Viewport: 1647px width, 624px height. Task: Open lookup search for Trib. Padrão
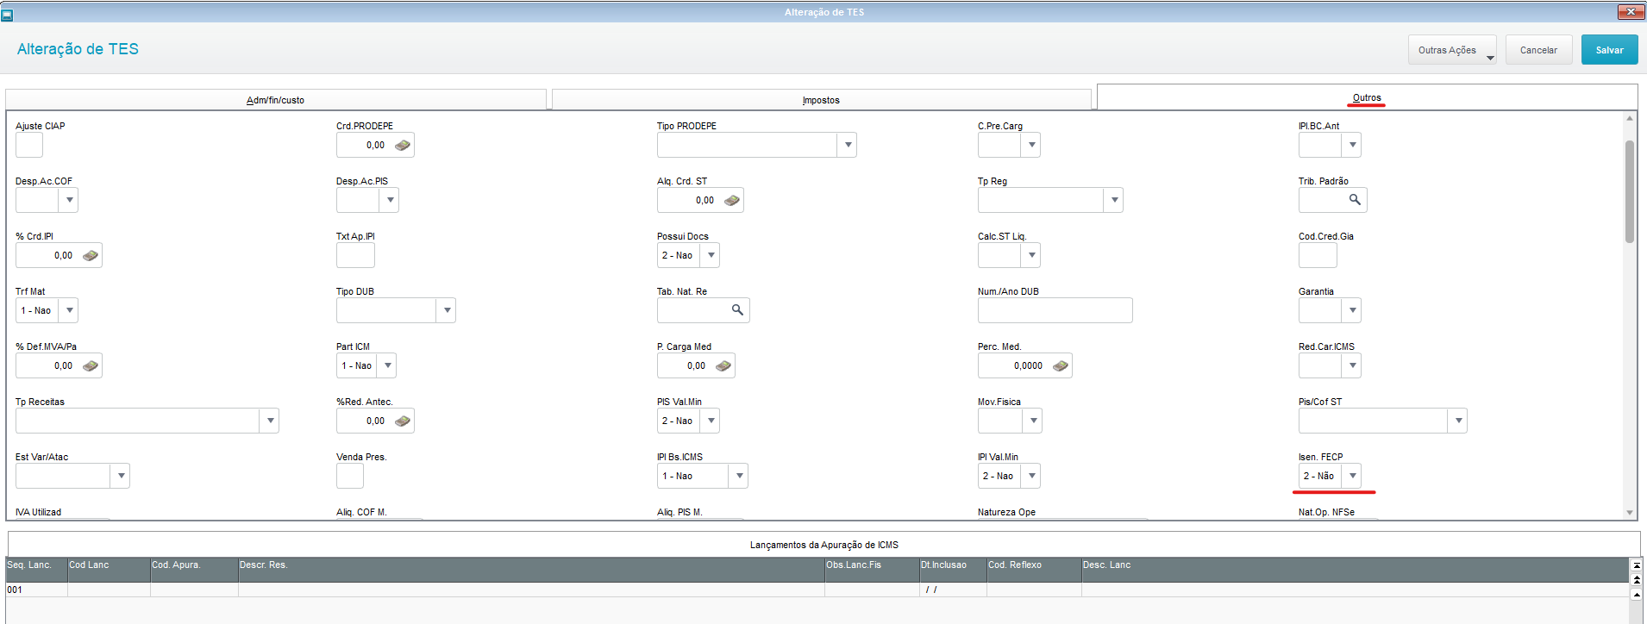1355,200
